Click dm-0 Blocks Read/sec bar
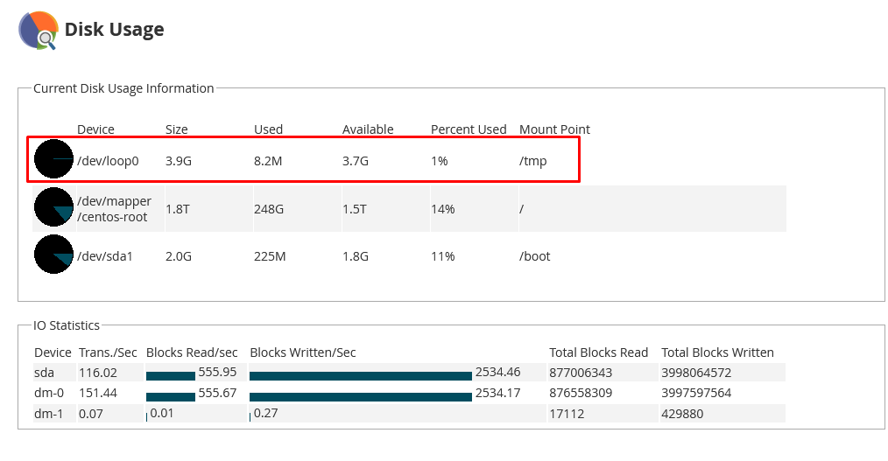This screenshot has height=461, width=888. [170, 396]
